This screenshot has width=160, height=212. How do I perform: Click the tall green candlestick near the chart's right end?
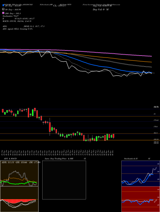(107, 137)
